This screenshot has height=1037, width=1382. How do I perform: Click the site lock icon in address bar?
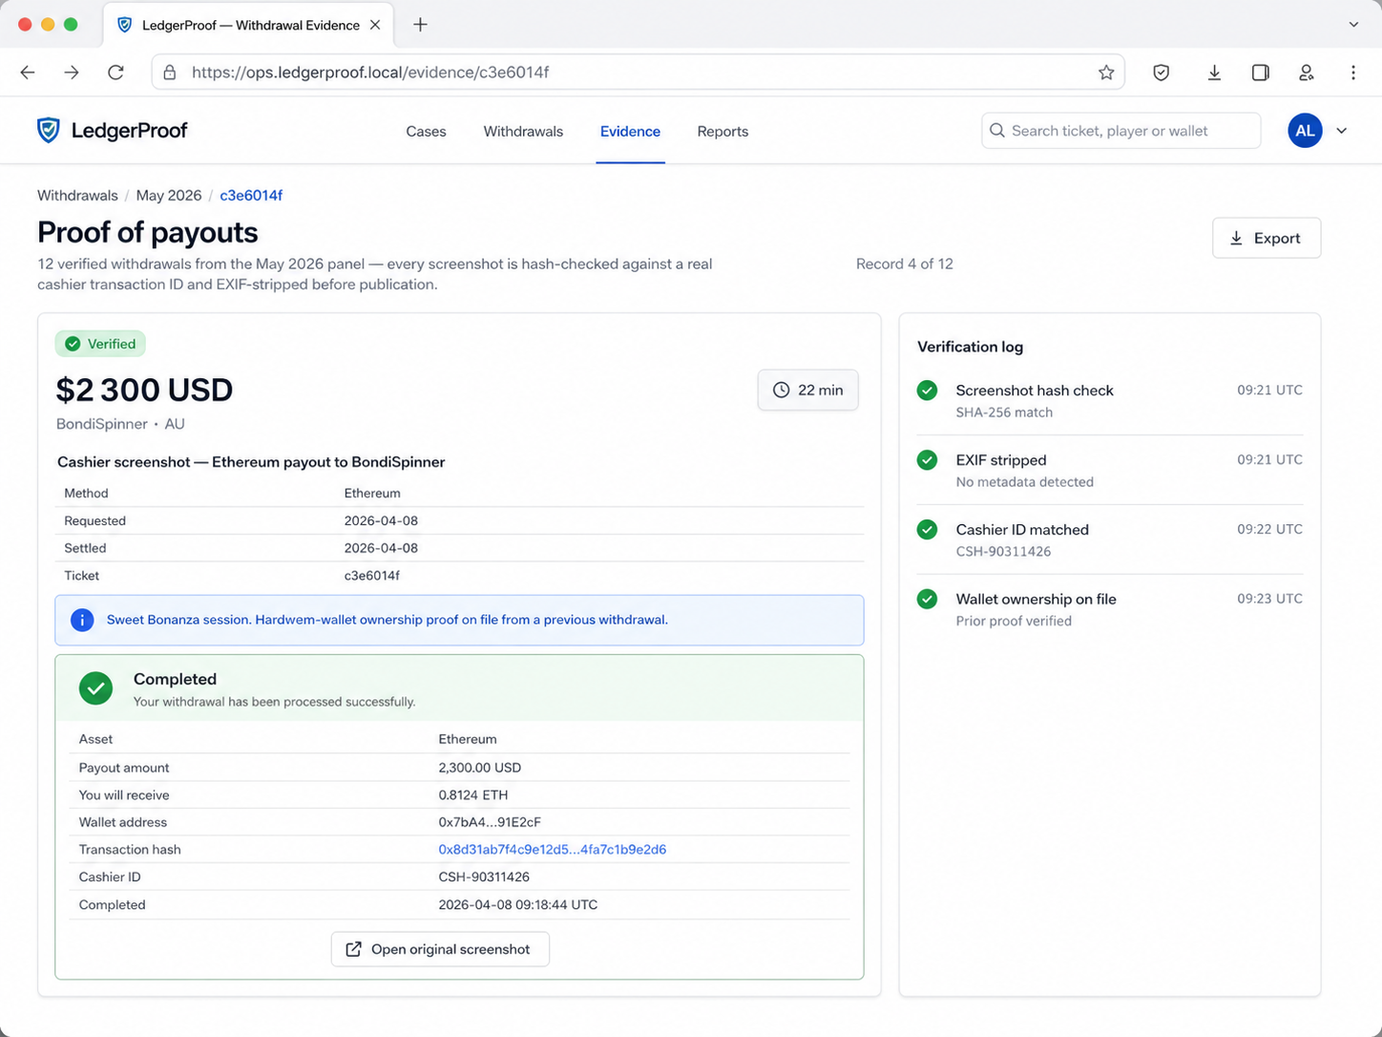[170, 73]
